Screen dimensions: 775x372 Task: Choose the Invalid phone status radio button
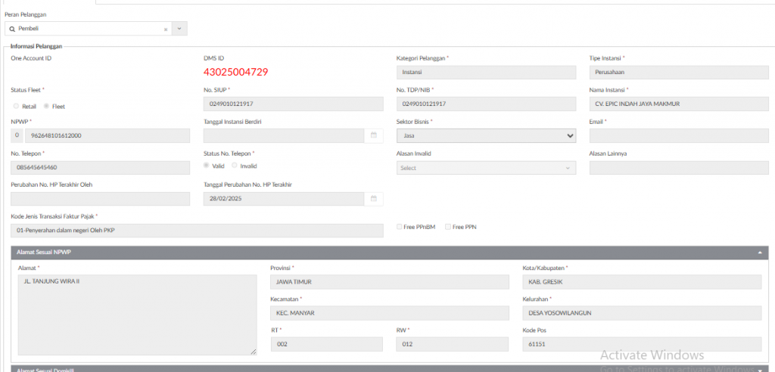pos(235,166)
